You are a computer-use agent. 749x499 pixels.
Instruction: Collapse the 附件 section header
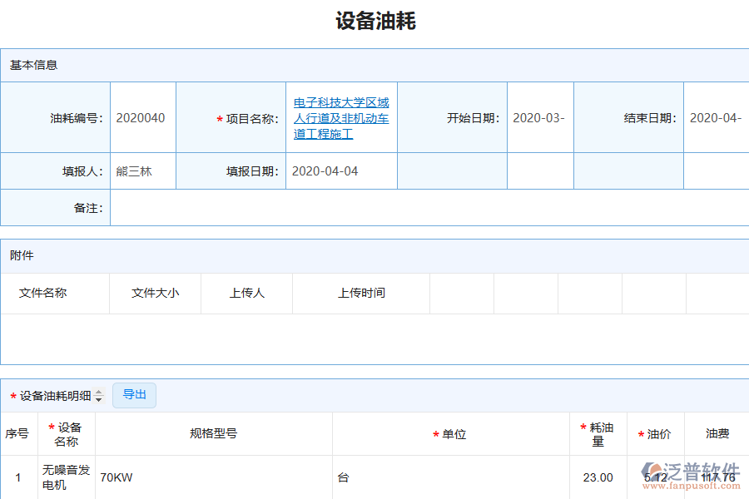coord(25,255)
